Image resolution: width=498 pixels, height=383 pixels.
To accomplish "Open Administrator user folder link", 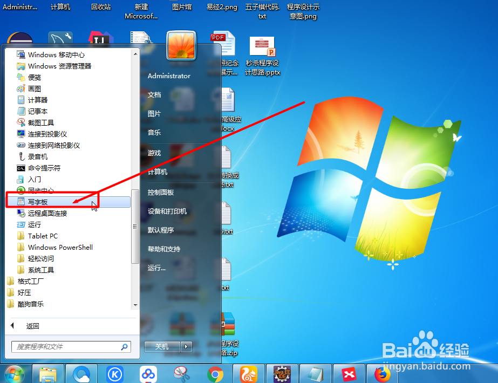I will (x=169, y=76).
